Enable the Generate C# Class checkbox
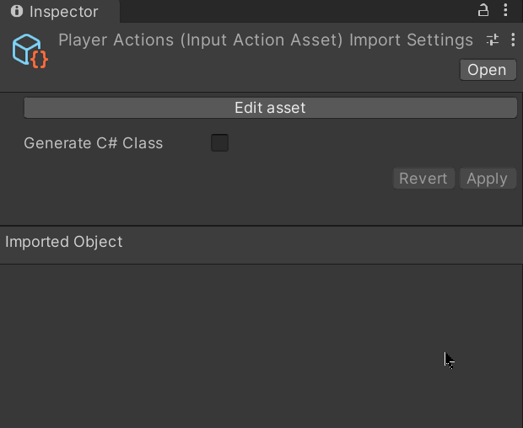The width and height of the screenshot is (523, 428). click(219, 143)
